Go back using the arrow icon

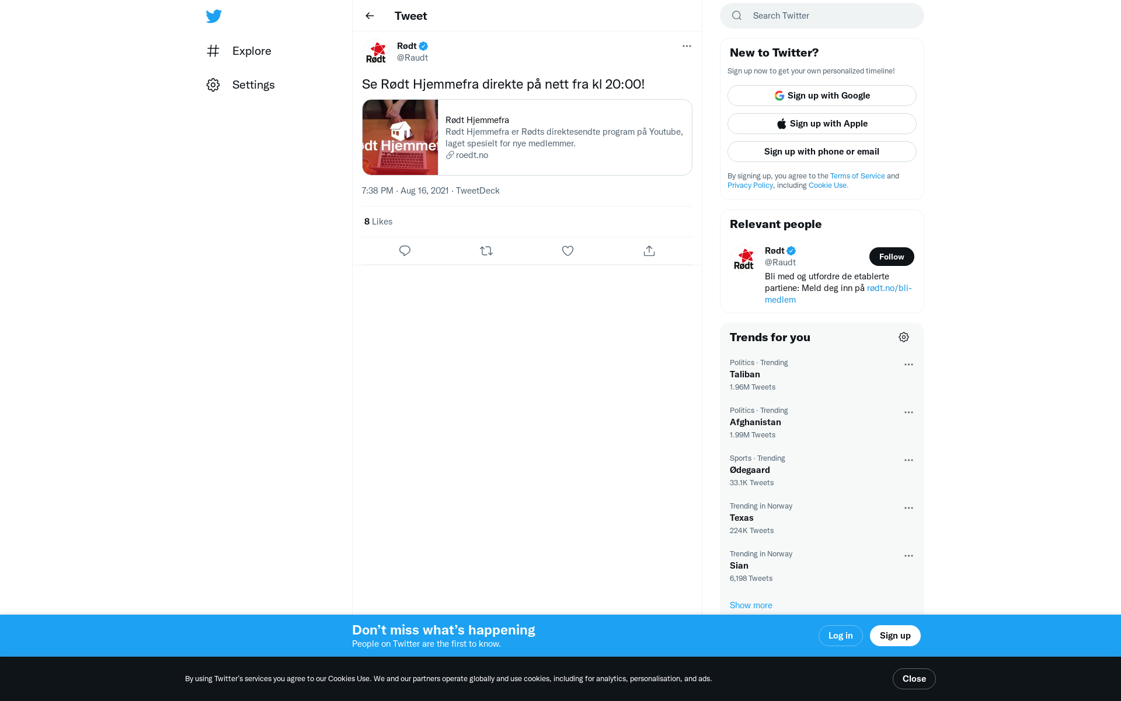(x=370, y=16)
